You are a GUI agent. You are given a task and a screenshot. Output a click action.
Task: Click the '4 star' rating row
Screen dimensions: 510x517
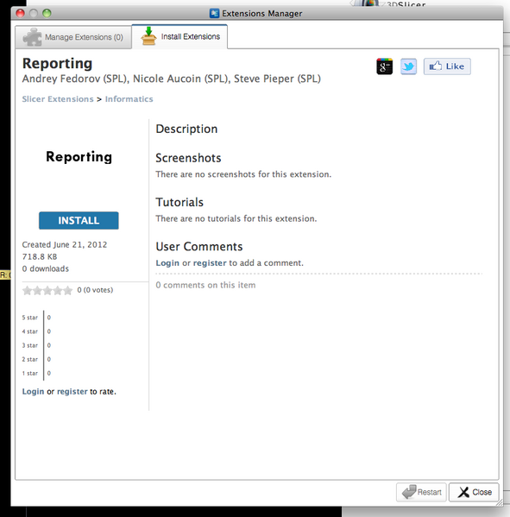[x=36, y=331]
